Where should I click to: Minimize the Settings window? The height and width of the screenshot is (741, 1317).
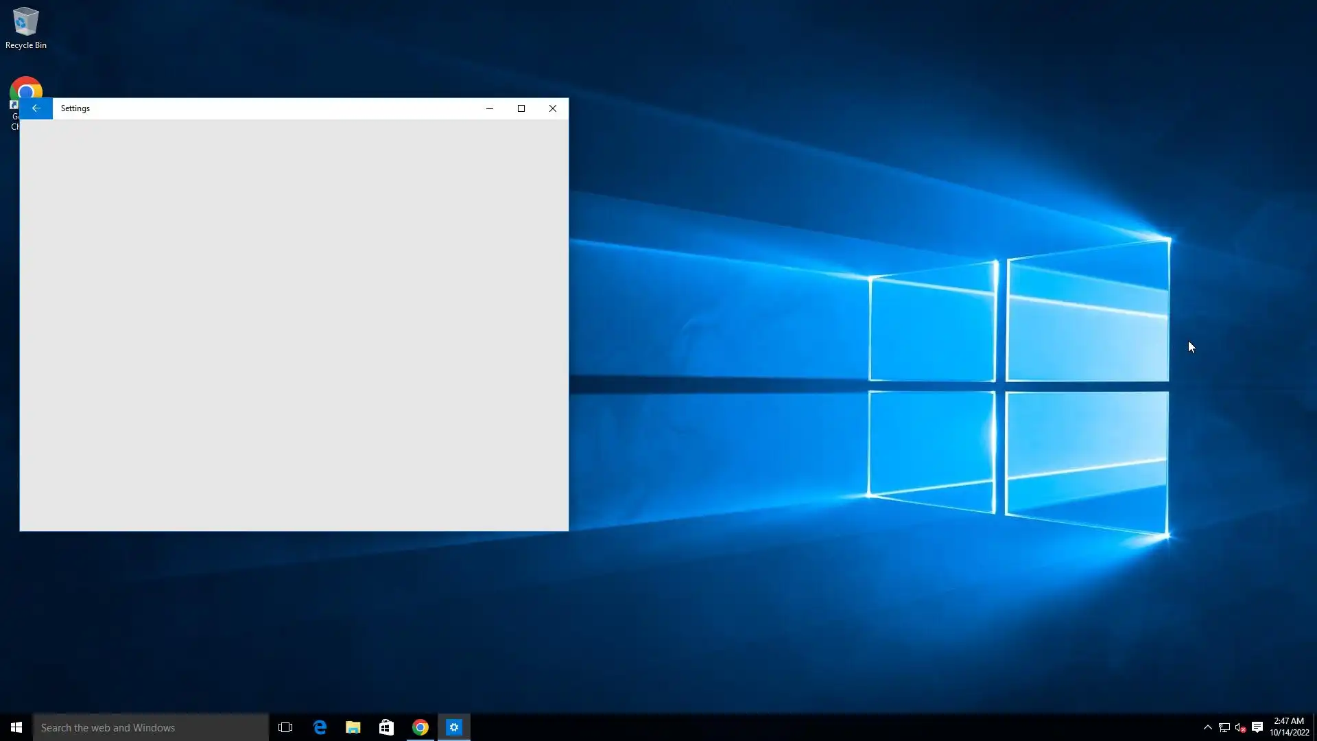(490, 108)
